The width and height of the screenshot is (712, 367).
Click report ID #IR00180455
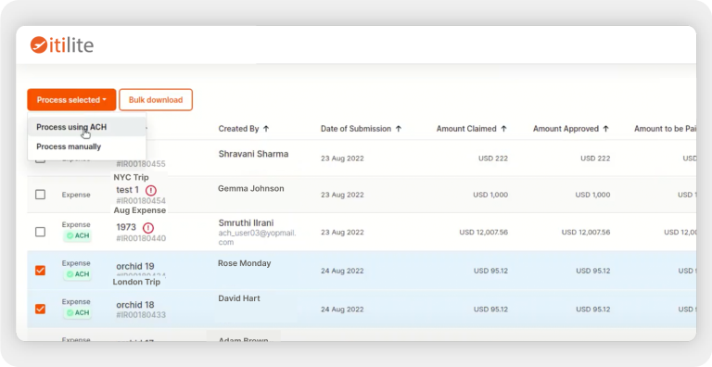point(141,164)
